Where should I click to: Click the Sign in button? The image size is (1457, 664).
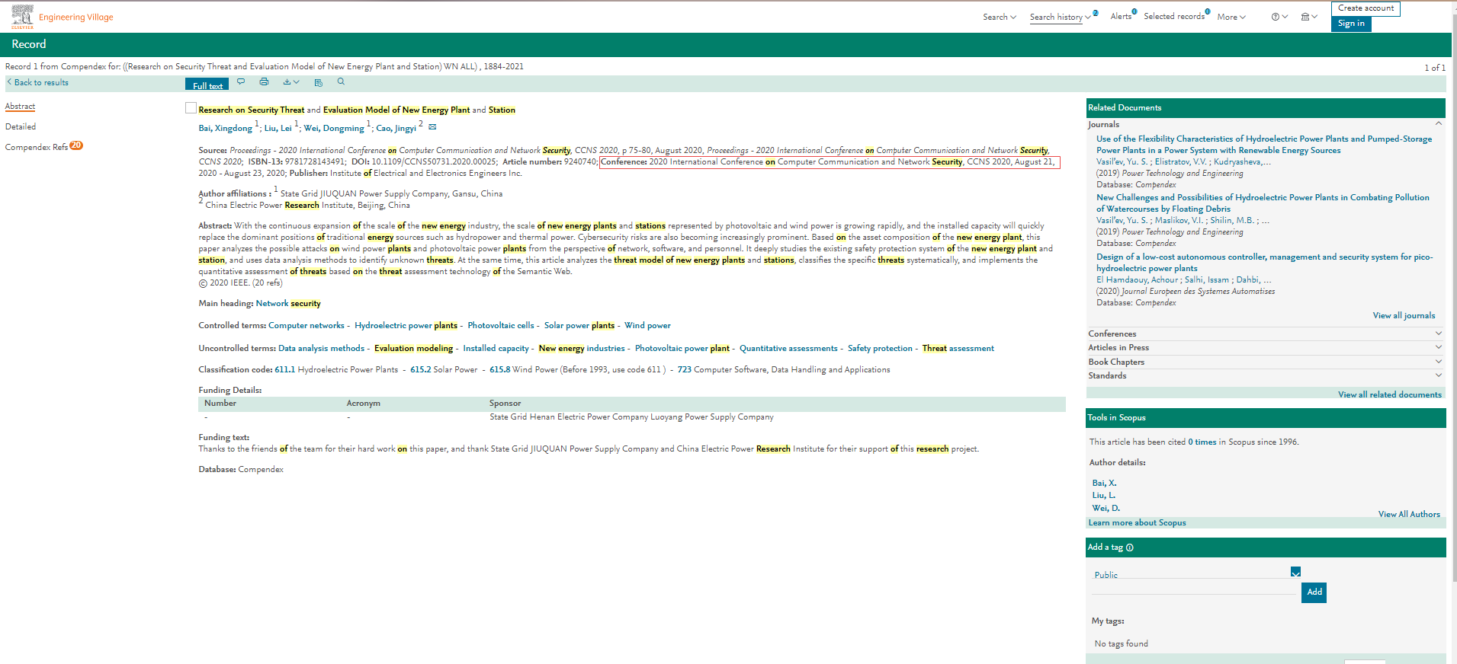coord(1351,24)
